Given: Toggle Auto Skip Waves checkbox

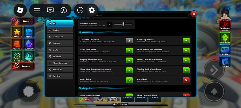Looking at the screenshot, I should click(x=186, y=41).
